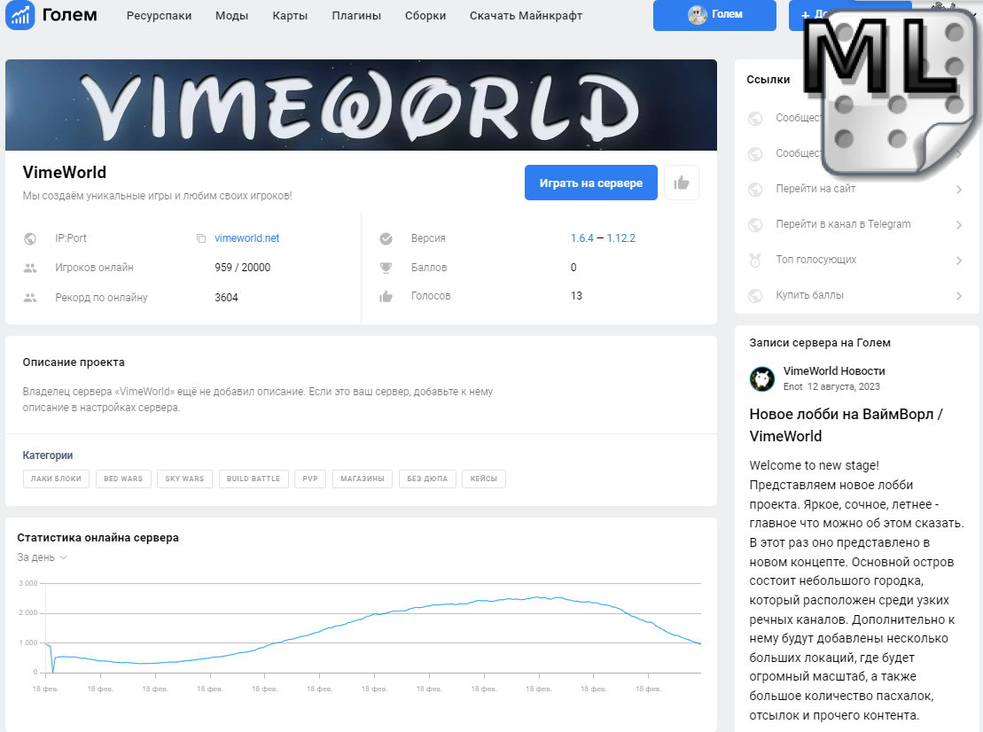Click the players online value 959 / 20000
983x732 pixels.
point(243,268)
